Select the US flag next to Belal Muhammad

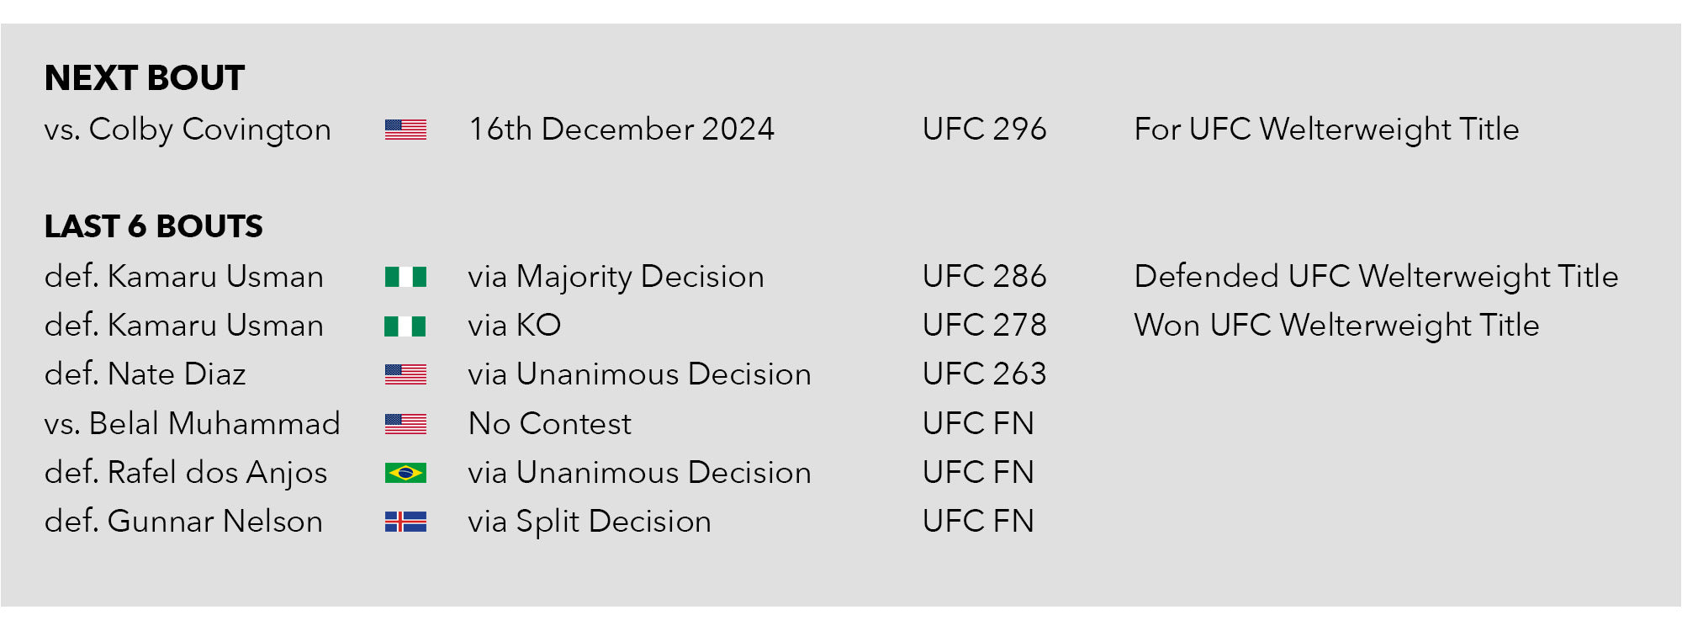click(405, 424)
